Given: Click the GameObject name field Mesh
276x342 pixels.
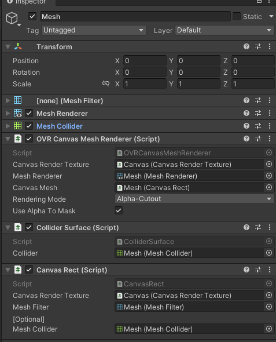Looking at the screenshot, I should 135,17.
